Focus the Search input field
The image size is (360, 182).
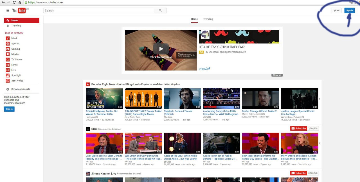point(99,10)
